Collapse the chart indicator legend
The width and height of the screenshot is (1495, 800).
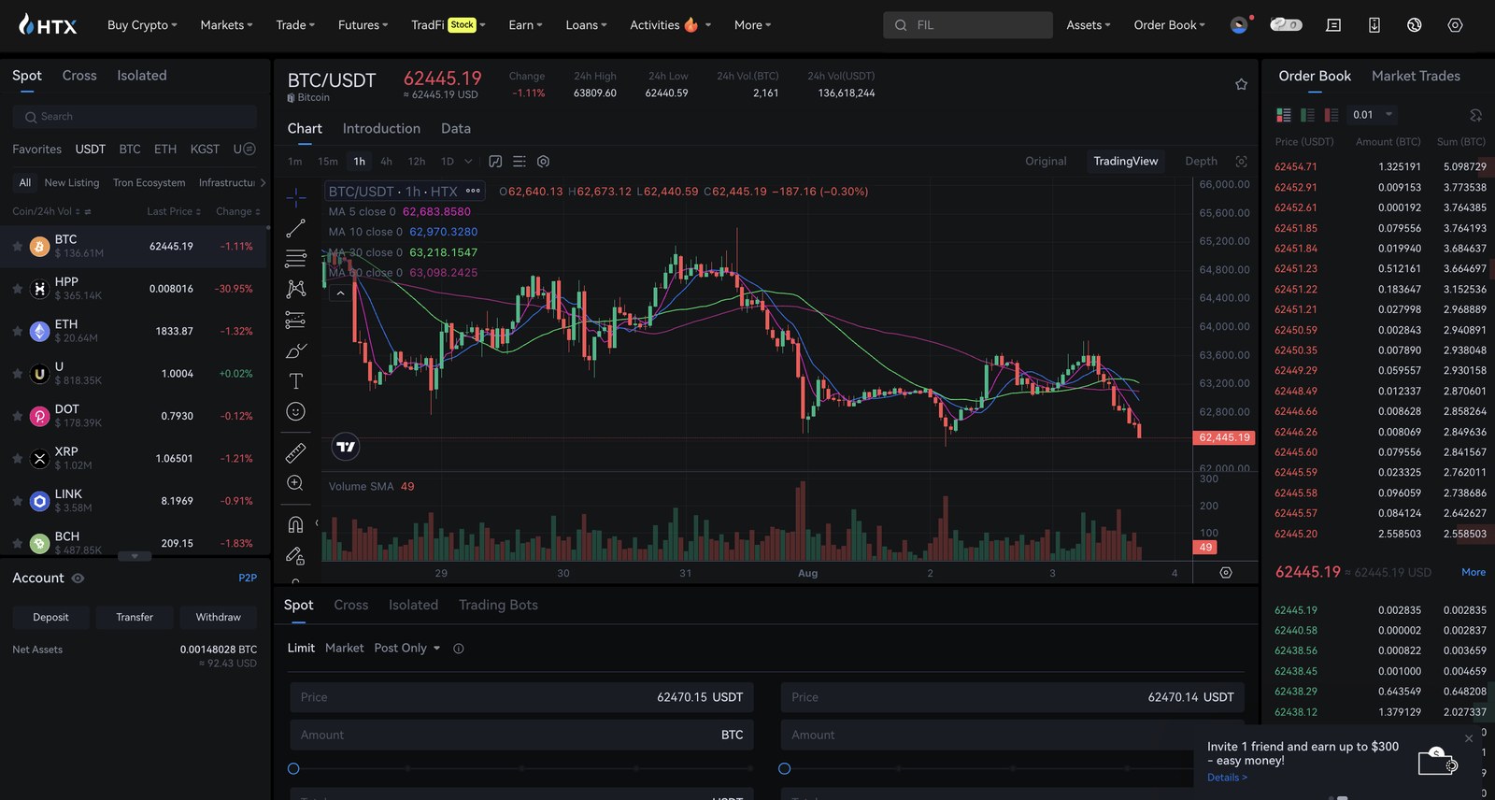point(341,293)
